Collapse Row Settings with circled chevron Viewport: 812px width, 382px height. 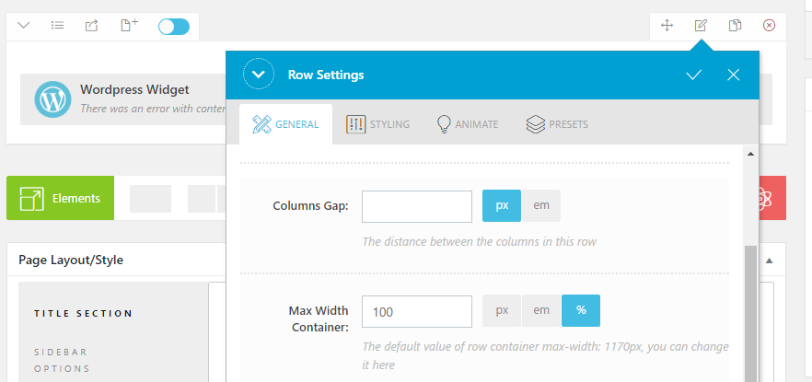(x=259, y=75)
